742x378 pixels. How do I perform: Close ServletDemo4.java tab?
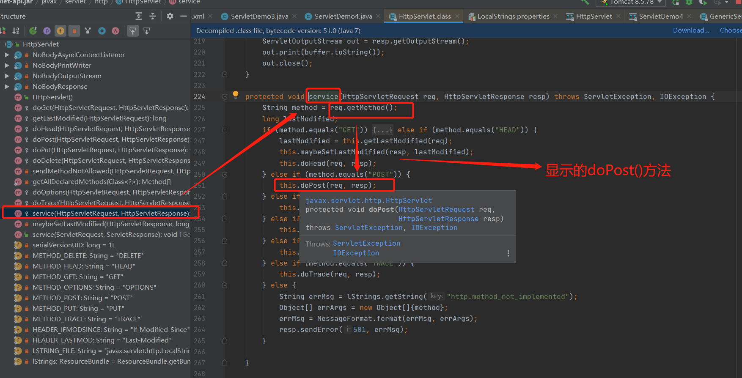pyautogui.click(x=378, y=16)
